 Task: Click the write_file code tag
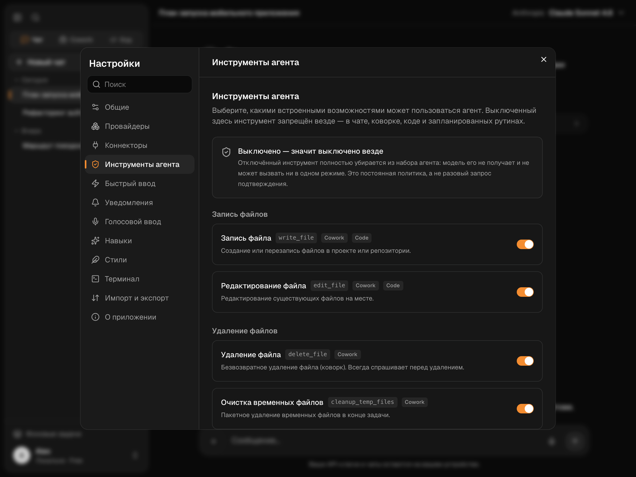(x=296, y=238)
